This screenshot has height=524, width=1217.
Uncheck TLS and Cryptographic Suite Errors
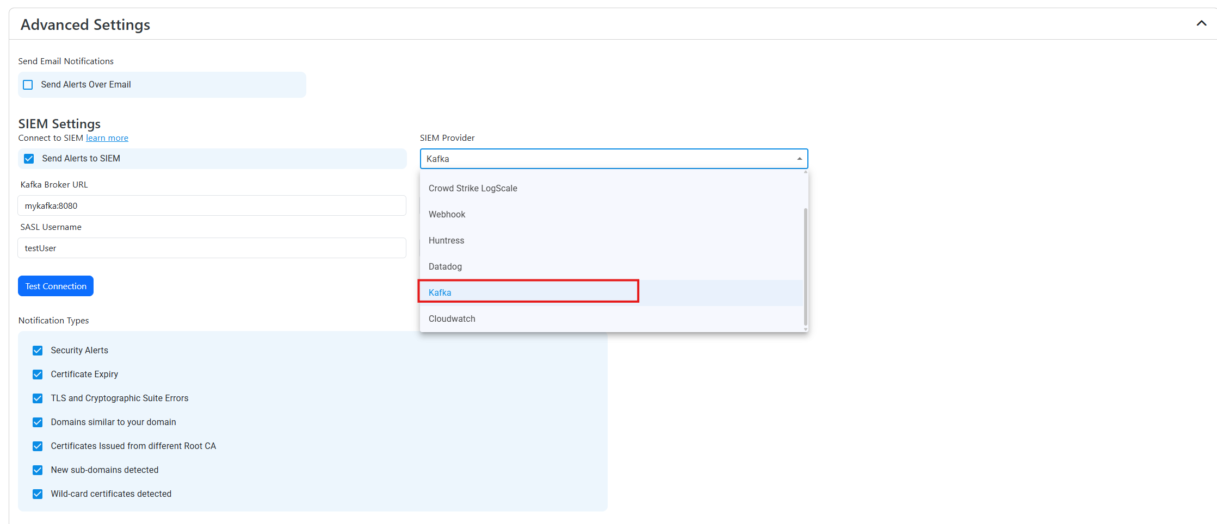[x=37, y=398]
